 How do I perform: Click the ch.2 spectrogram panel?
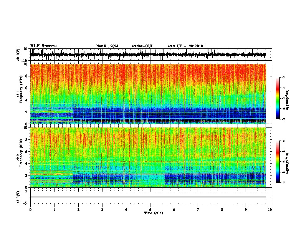[x=148, y=157]
